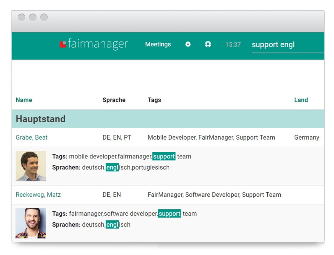334x255 pixels.
Task: Click the fairmanager logo
Action: coord(94,44)
